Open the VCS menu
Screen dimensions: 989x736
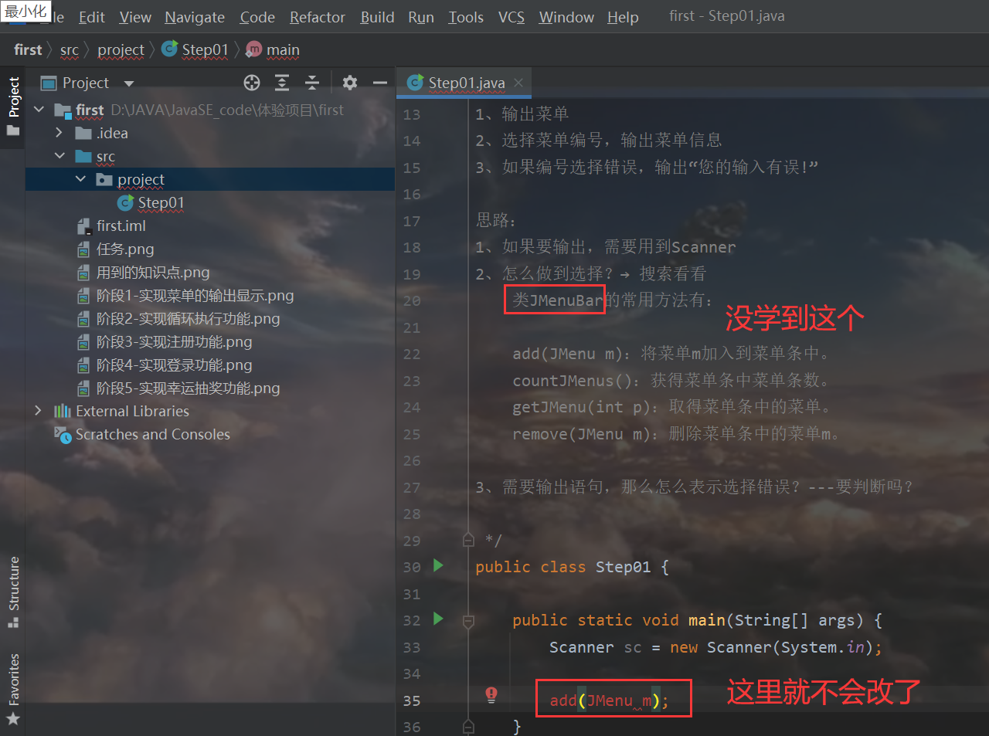pyautogui.click(x=511, y=17)
